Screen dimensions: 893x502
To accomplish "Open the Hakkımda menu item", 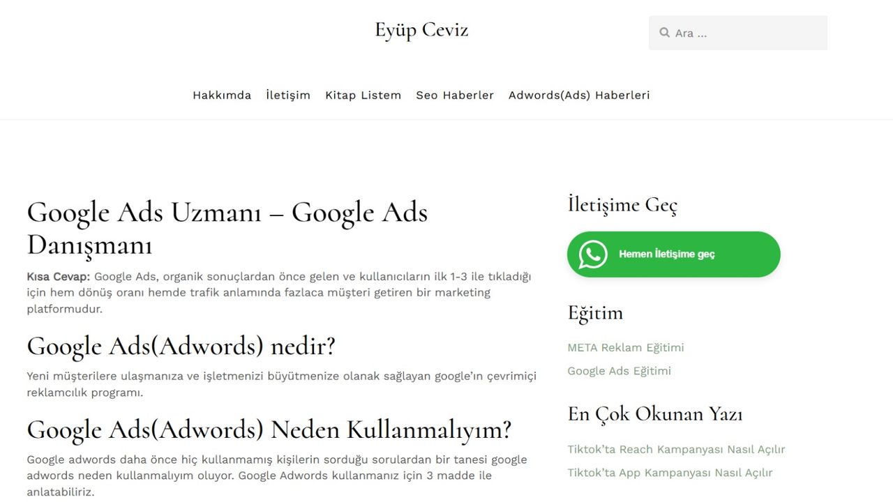I will pyautogui.click(x=222, y=96).
